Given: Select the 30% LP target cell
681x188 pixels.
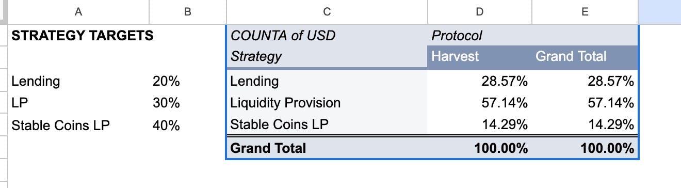Looking at the screenshot, I should click(x=188, y=103).
